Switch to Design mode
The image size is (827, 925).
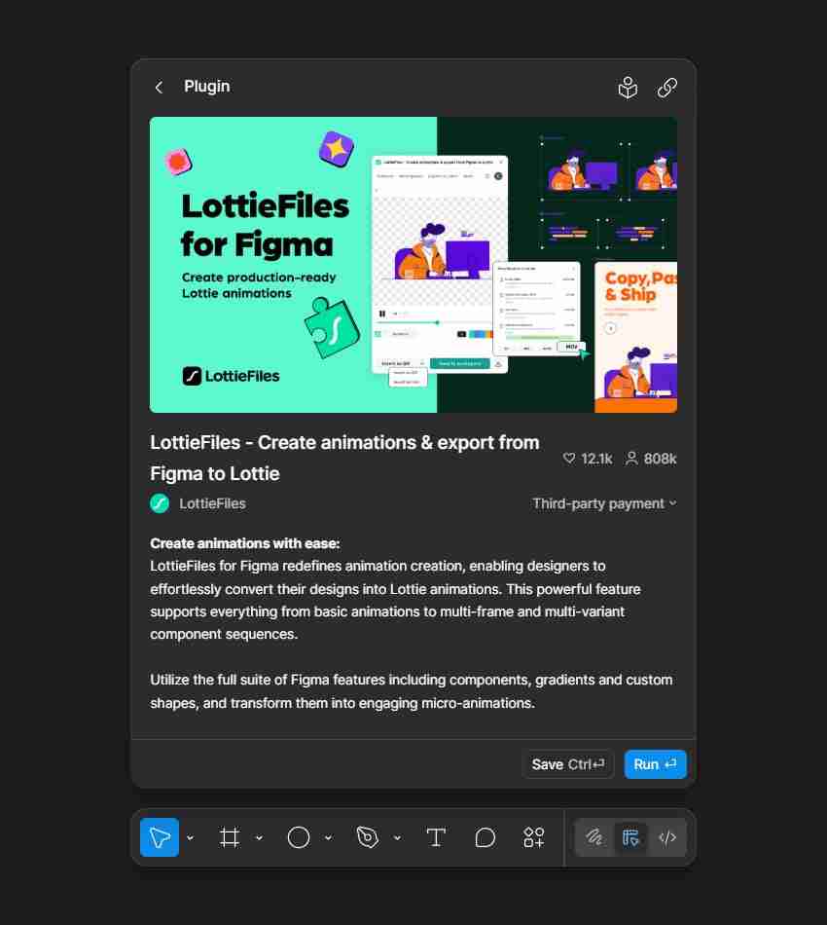coord(630,837)
